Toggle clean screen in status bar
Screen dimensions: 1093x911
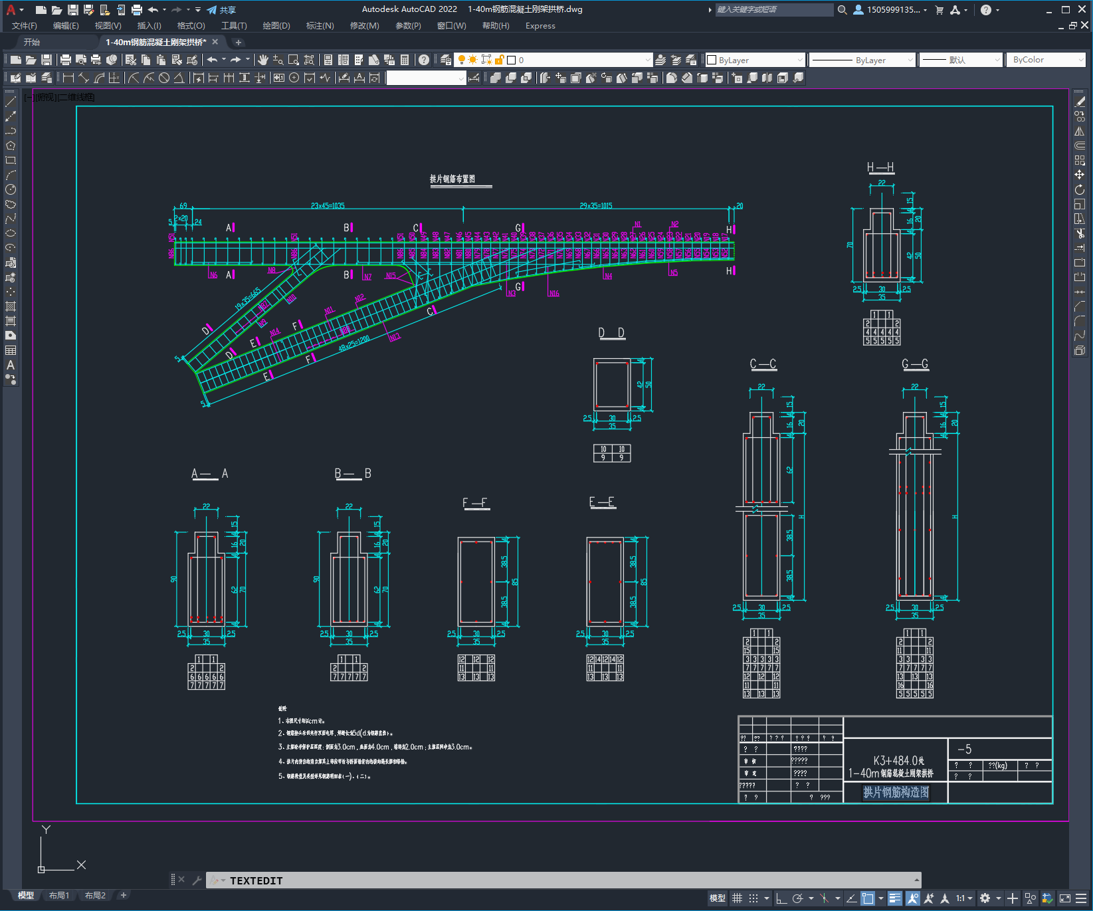pos(1064,898)
